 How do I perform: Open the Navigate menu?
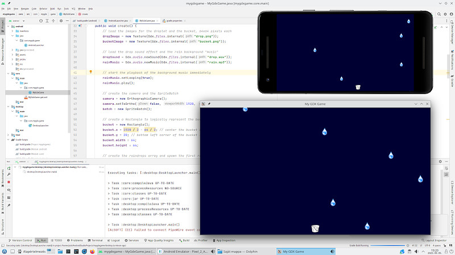[24, 8]
